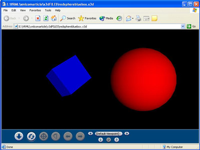Click the Go button
This screenshot has width=200, height=150.
tap(192, 26)
